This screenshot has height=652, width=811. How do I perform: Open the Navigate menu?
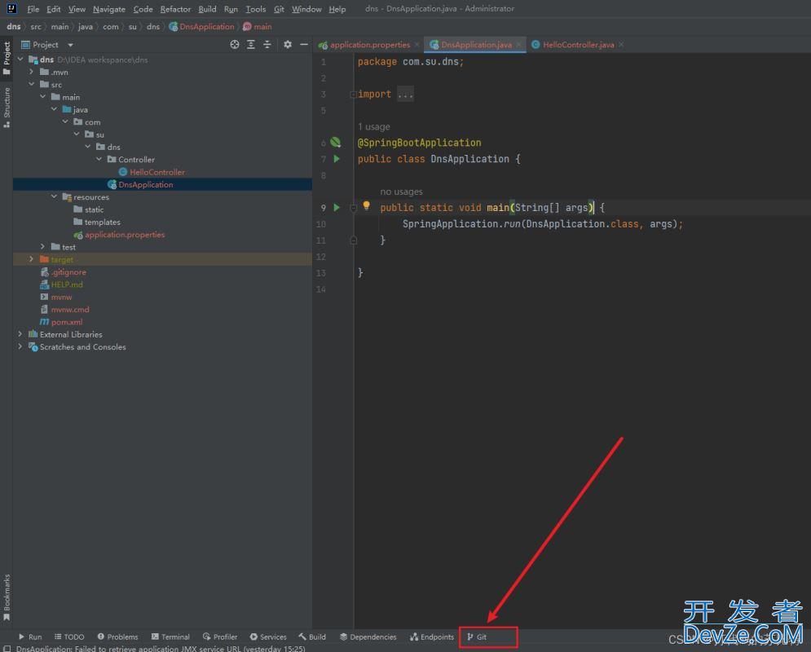(109, 9)
